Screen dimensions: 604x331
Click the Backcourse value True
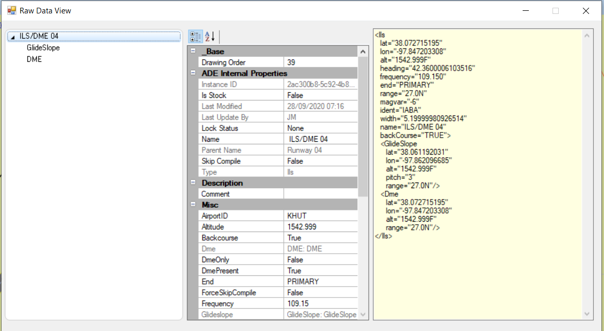(x=320, y=238)
